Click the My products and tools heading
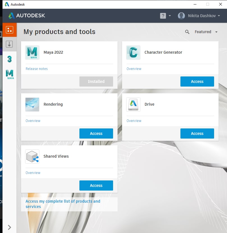The width and height of the screenshot is (227, 233). pyautogui.click(x=59, y=32)
